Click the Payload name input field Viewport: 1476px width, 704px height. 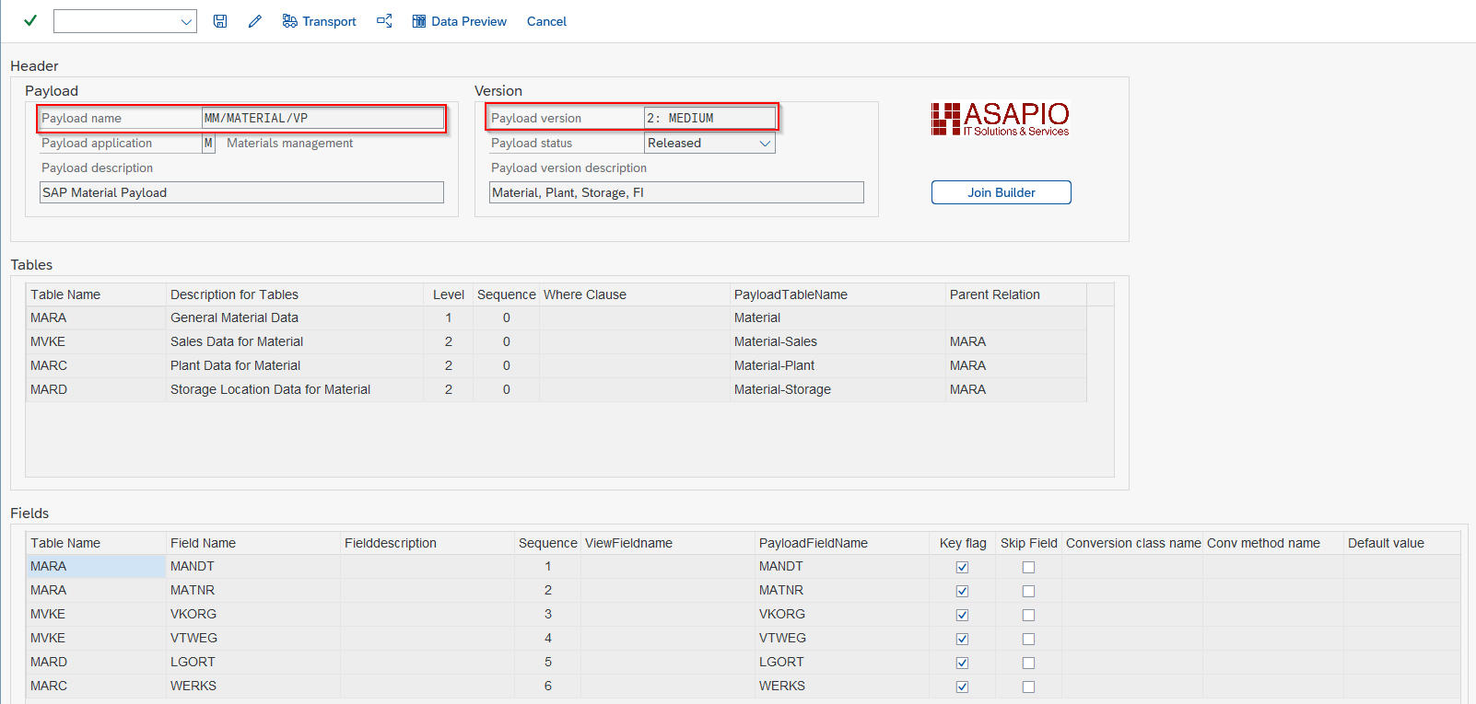tap(322, 118)
